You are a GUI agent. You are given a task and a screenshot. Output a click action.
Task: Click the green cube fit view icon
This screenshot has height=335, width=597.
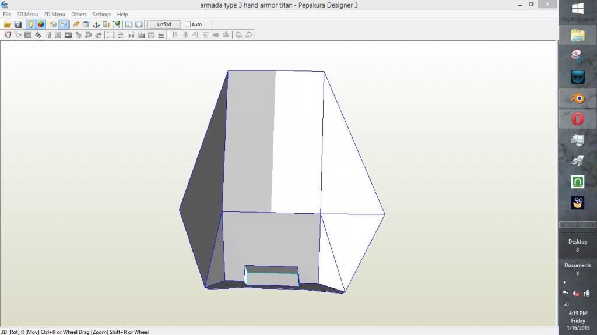click(117, 24)
